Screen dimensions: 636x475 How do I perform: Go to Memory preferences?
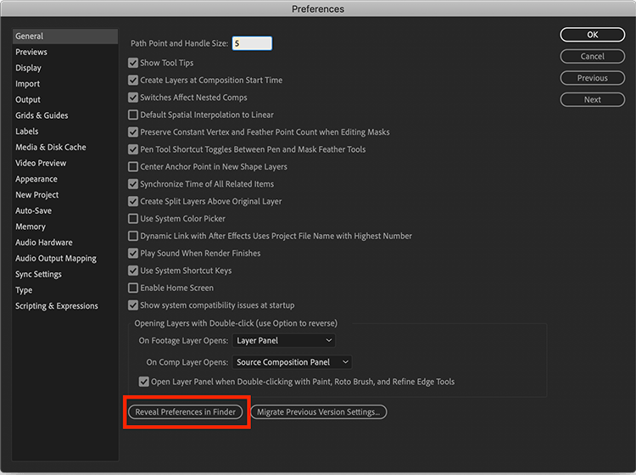(x=31, y=226)
